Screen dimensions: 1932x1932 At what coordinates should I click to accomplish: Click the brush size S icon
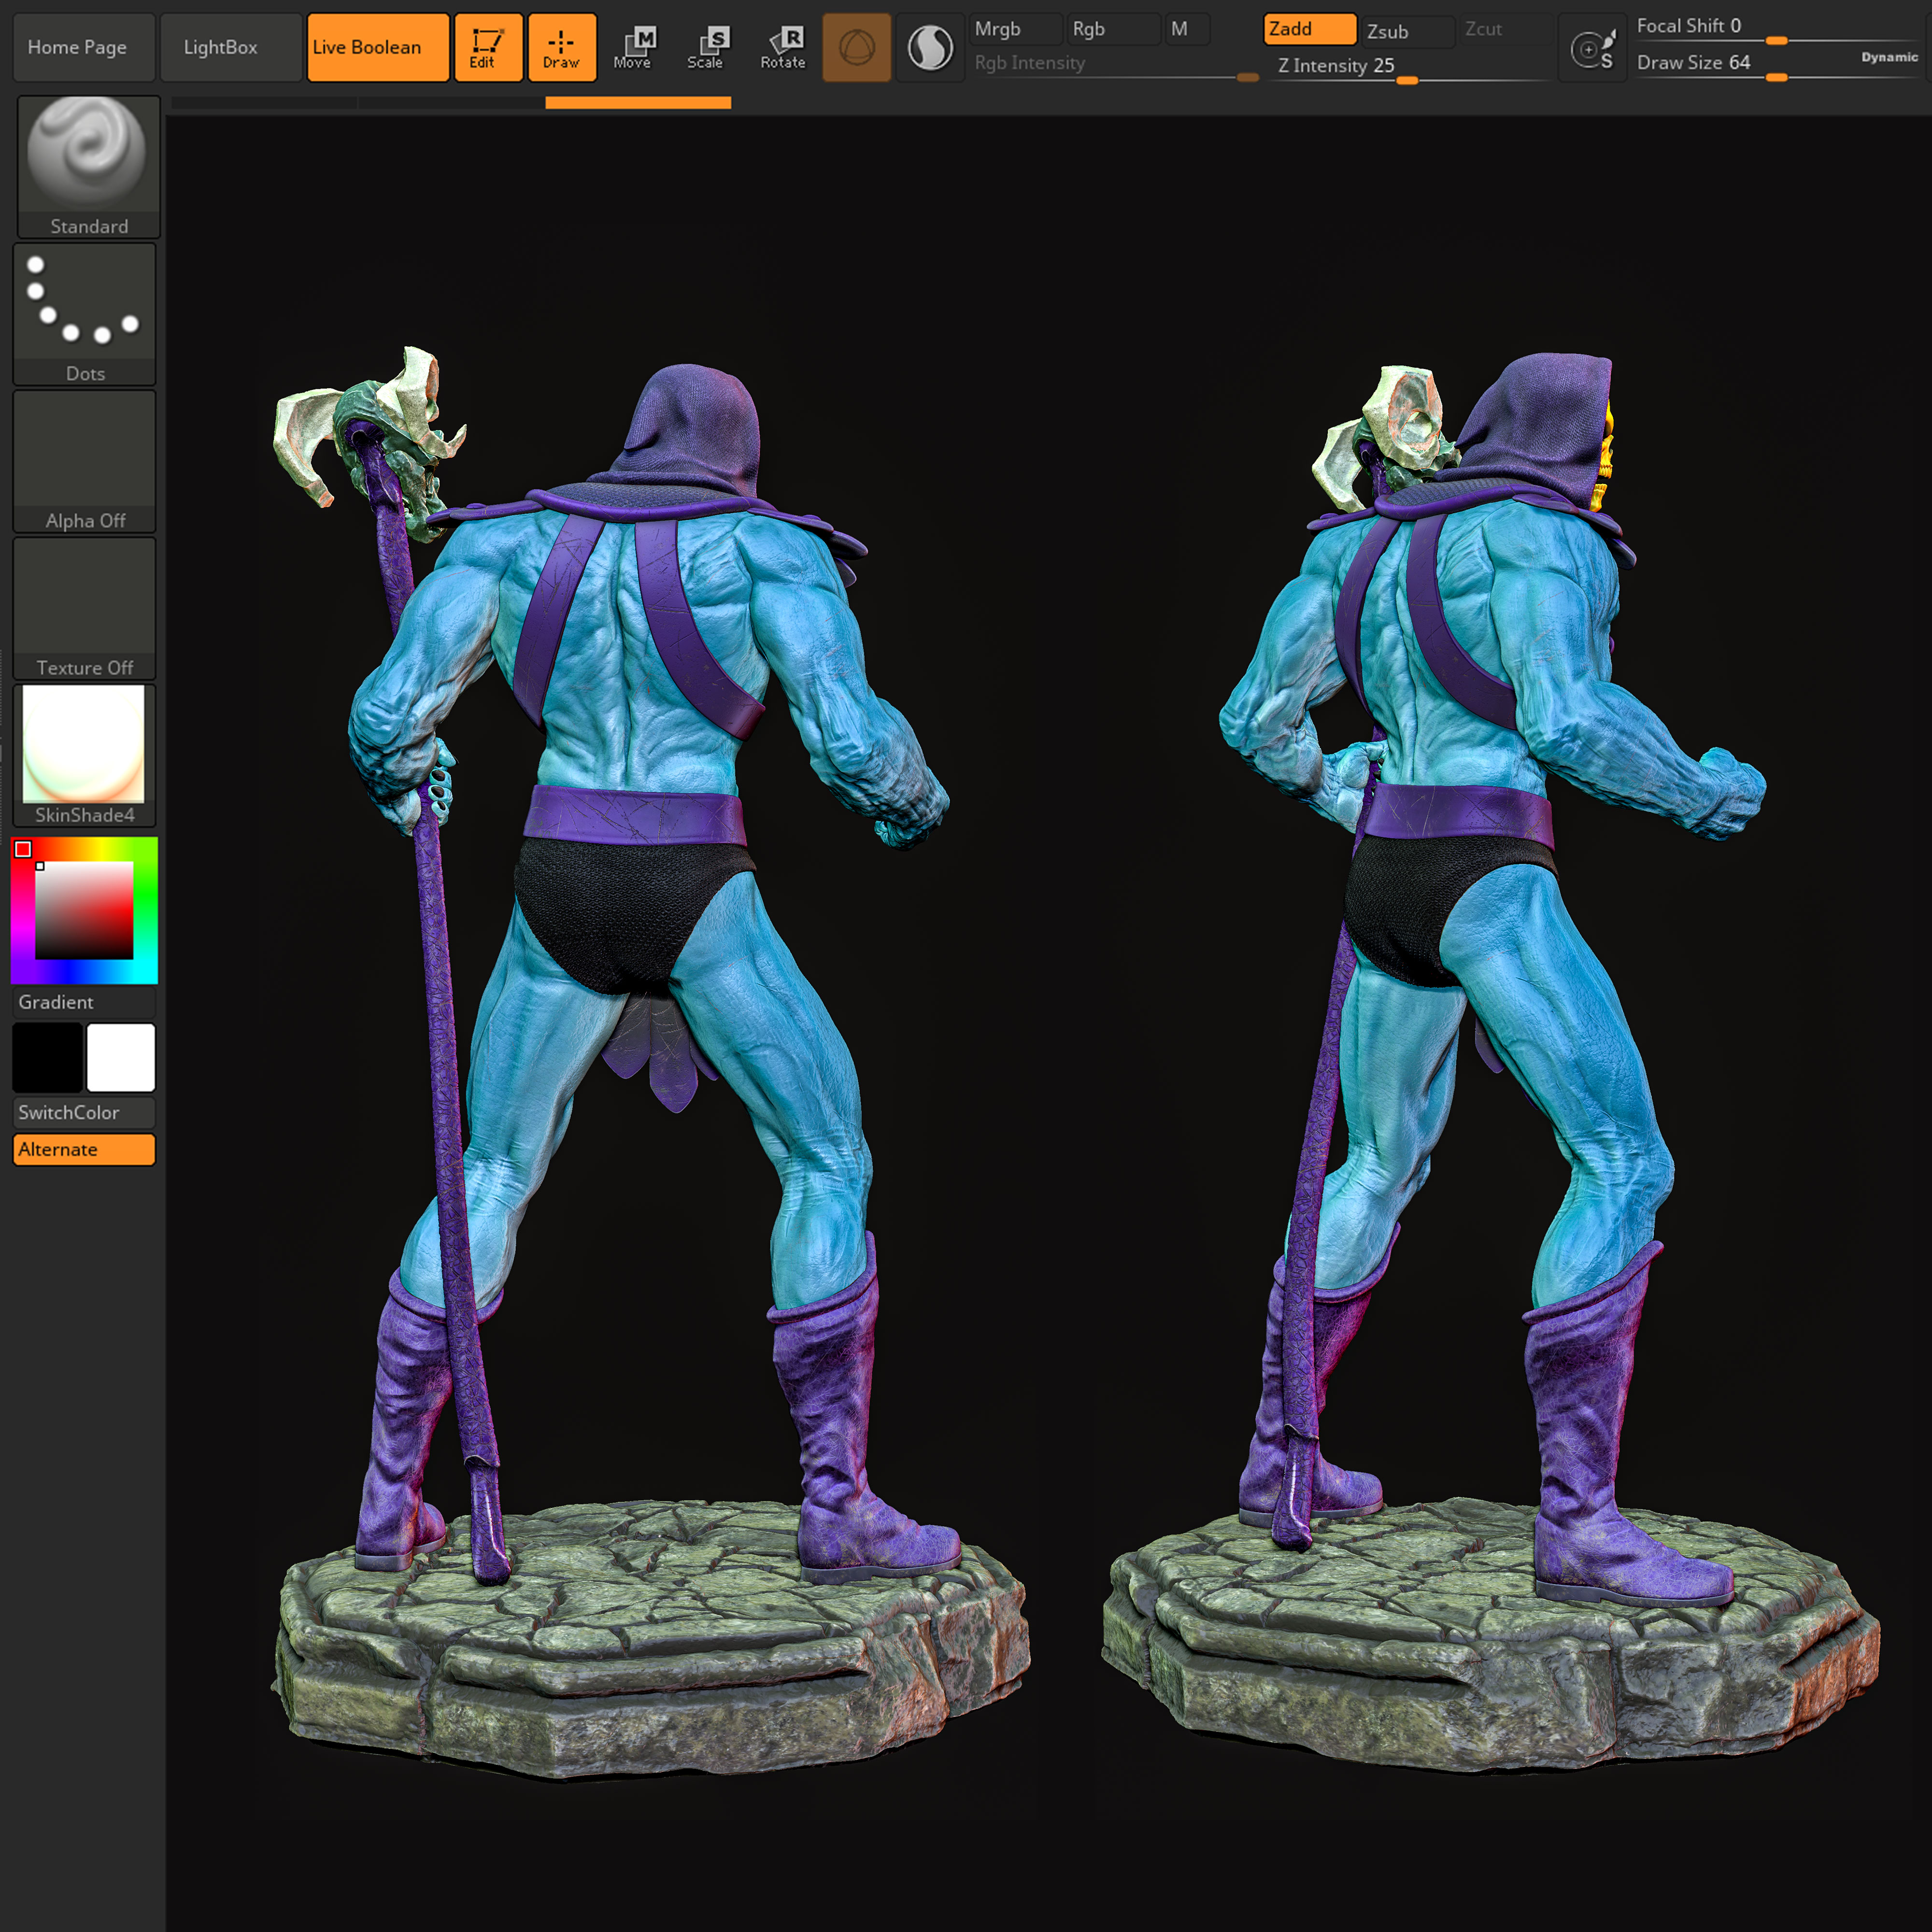pyautogui.click(x=1592, y=48)
